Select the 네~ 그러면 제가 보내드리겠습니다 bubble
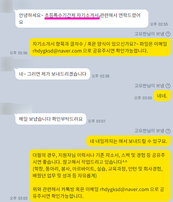Screen dimensions: 173x202 coord(53,74)
